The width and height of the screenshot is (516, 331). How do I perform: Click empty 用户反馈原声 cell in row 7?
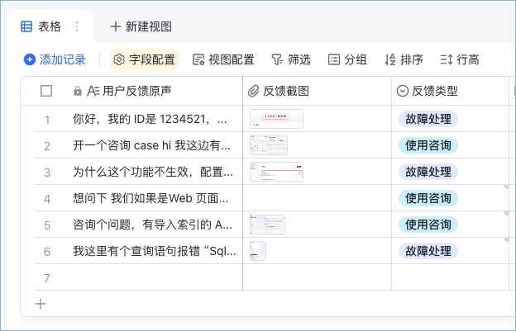[155, 277]
